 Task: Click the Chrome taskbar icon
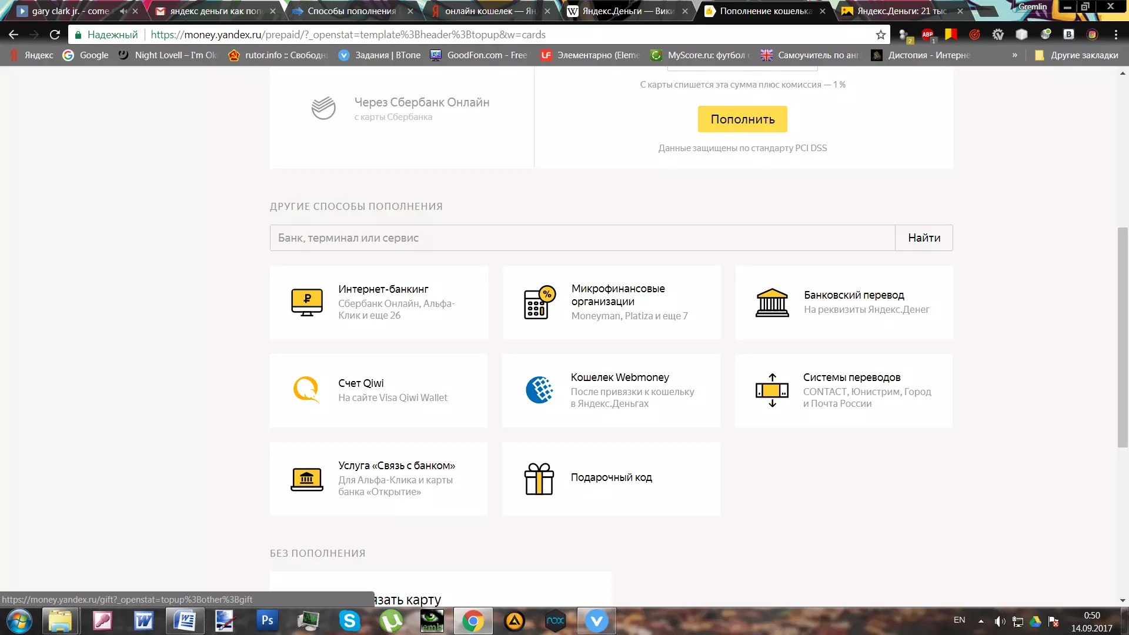pos(473,620)
